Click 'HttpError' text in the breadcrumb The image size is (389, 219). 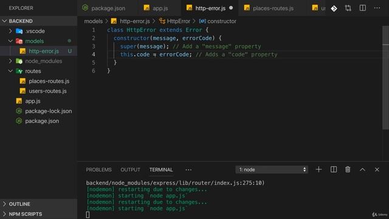pyautogui.click(x=179, y=21)
